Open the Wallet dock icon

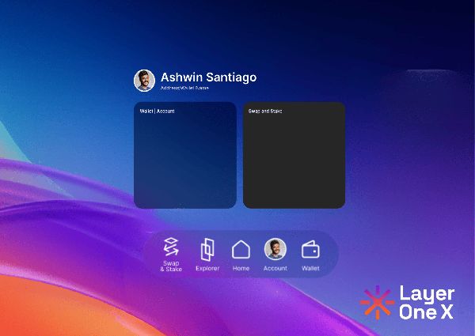click(x=310, y=250)
